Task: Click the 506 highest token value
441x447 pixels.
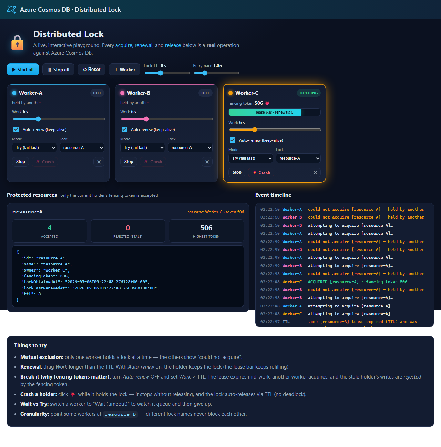Action: (206, 228)
